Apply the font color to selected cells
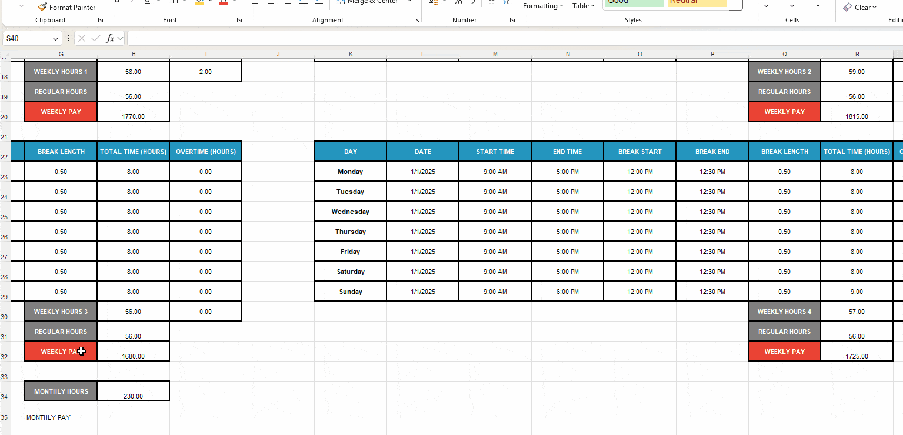 (223, 2)
